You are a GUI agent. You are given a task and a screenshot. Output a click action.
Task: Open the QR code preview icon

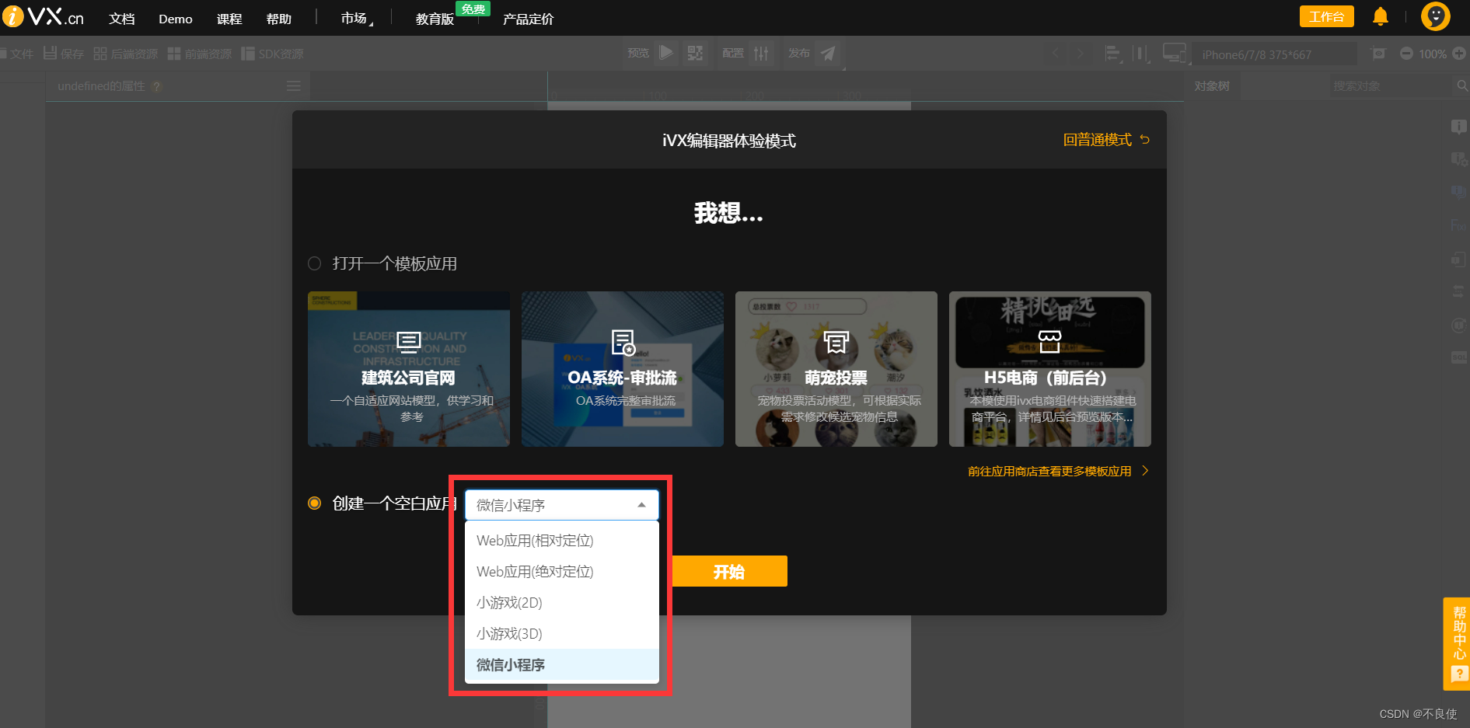[x=695, y=53]
